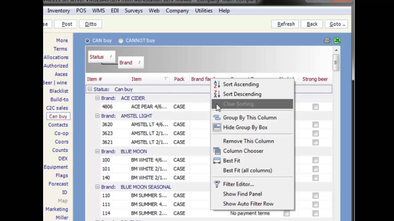This screenshot has height=221, width=394.
Task: Toggle Strong beer checkbox for item 101
Action: click(x=316, y=169)
